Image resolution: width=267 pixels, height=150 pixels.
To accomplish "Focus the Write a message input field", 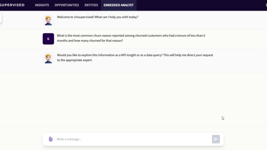I will [133, 139].
